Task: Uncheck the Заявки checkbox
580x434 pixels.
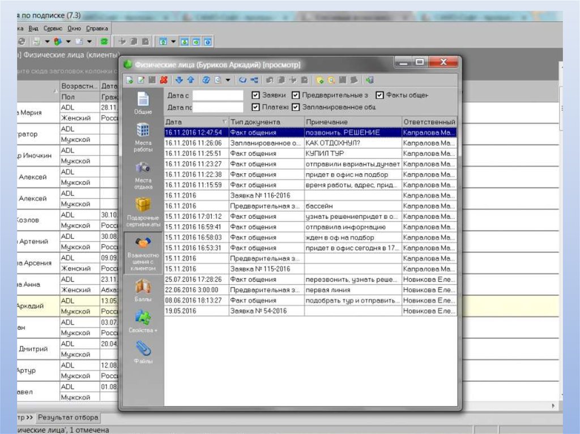Action: point(256,96)
